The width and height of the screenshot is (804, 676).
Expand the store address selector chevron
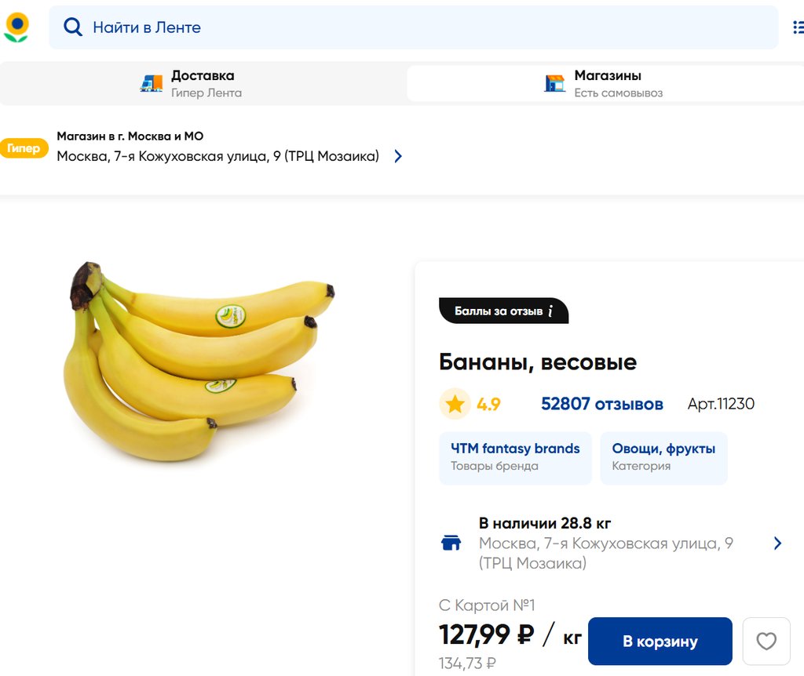click(x=398, y=156)
